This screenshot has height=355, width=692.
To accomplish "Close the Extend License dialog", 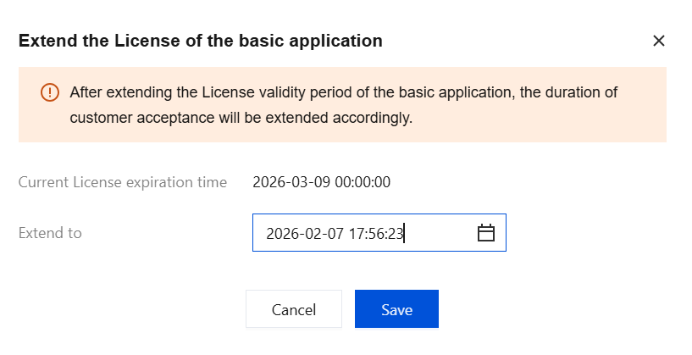I will 658,41.
